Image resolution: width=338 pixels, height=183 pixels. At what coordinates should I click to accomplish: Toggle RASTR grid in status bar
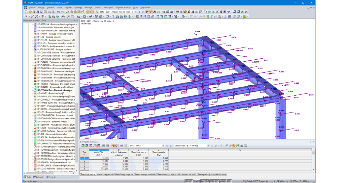[x=196, y=181]
